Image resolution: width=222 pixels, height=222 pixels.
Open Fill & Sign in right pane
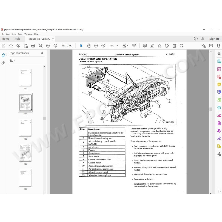pos(219,138)
